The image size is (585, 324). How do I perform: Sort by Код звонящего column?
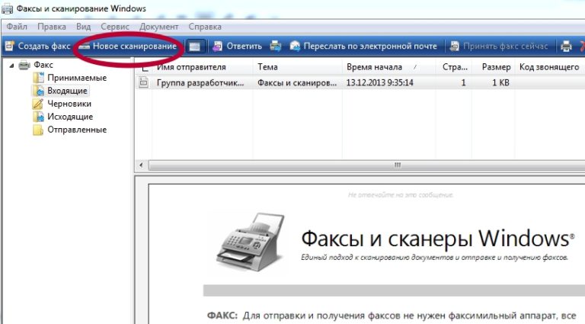tap(549, 67)
